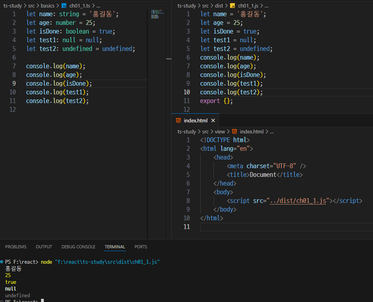
Task: Switch to the OUTPUT panel tab
Action: point(44,247)
